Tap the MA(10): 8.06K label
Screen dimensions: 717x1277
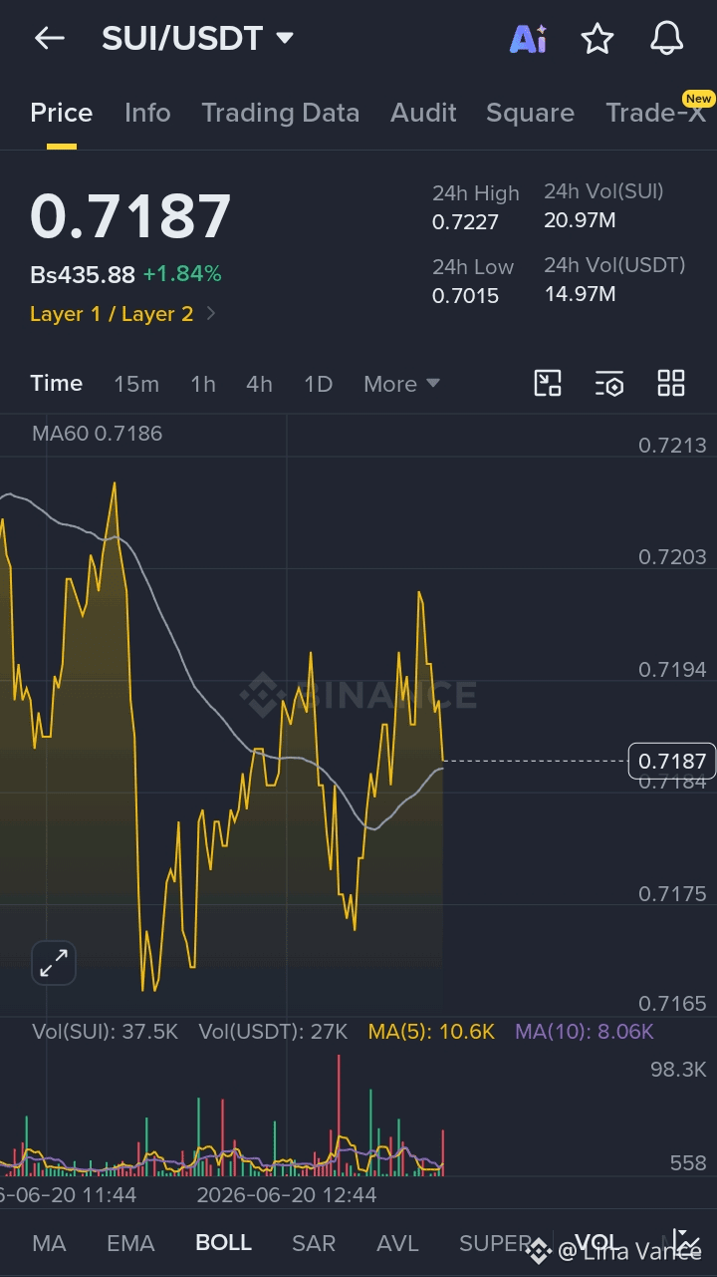pyautogui.click(x=585, y=1032)
